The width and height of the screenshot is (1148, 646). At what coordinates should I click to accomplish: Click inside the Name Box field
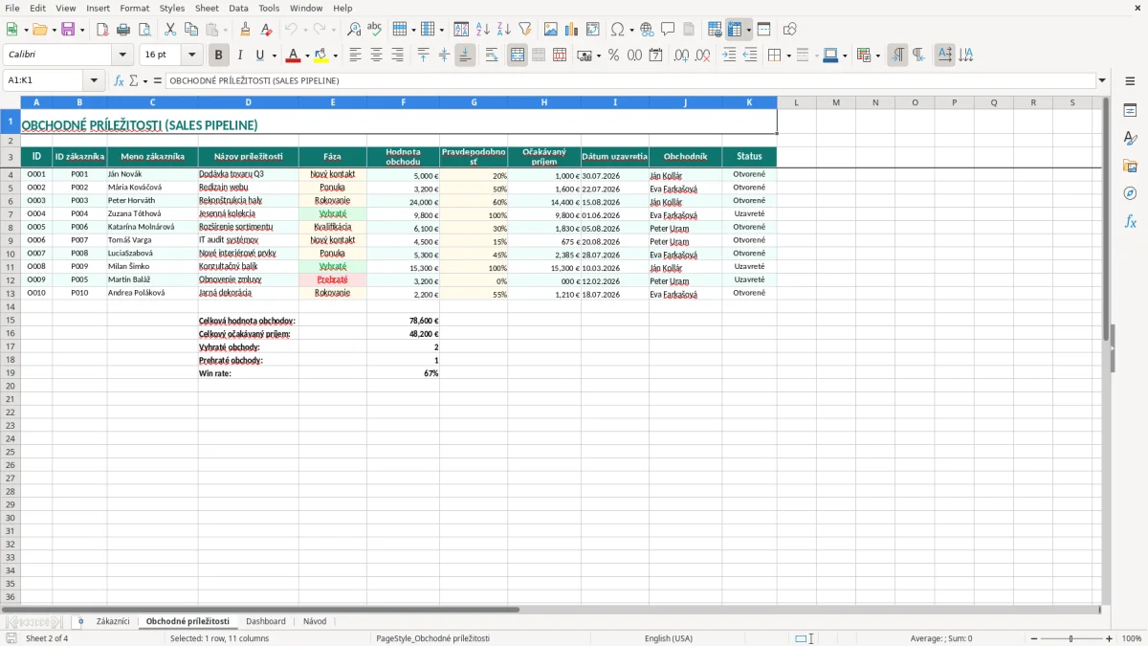point(44,81)
